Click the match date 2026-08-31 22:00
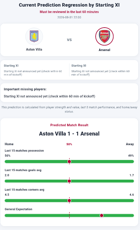 click(69, 17)
